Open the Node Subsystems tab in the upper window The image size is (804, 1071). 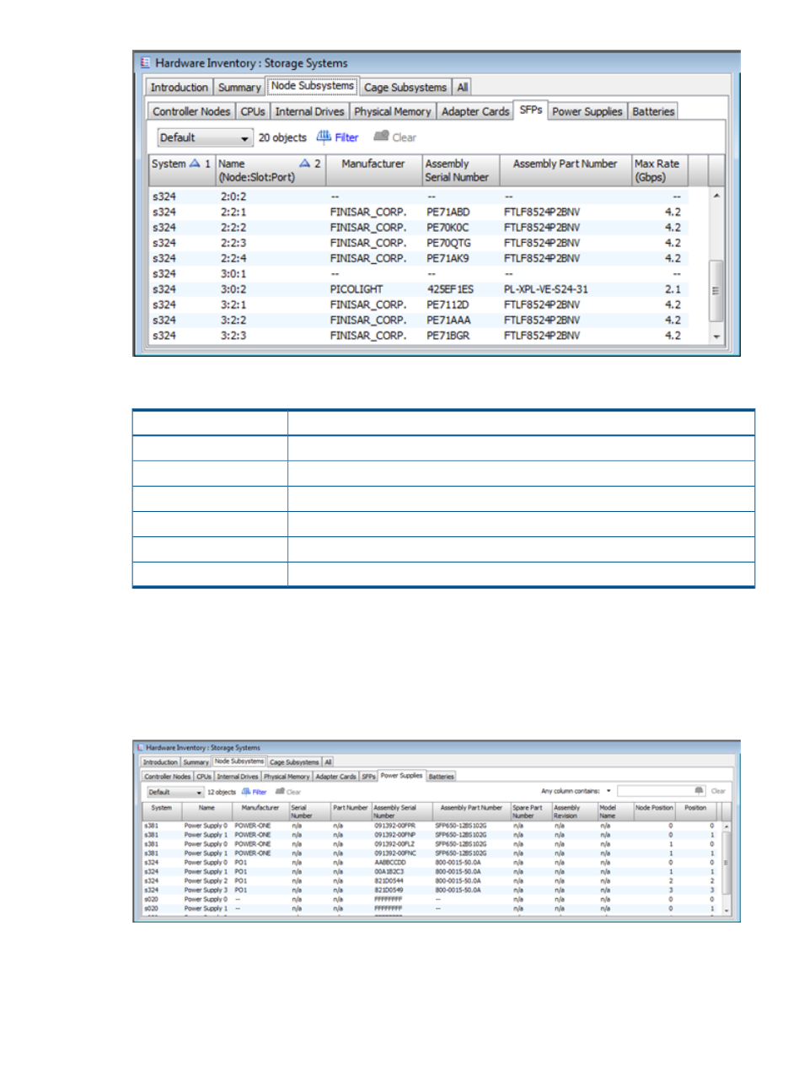tap(313, 86)
